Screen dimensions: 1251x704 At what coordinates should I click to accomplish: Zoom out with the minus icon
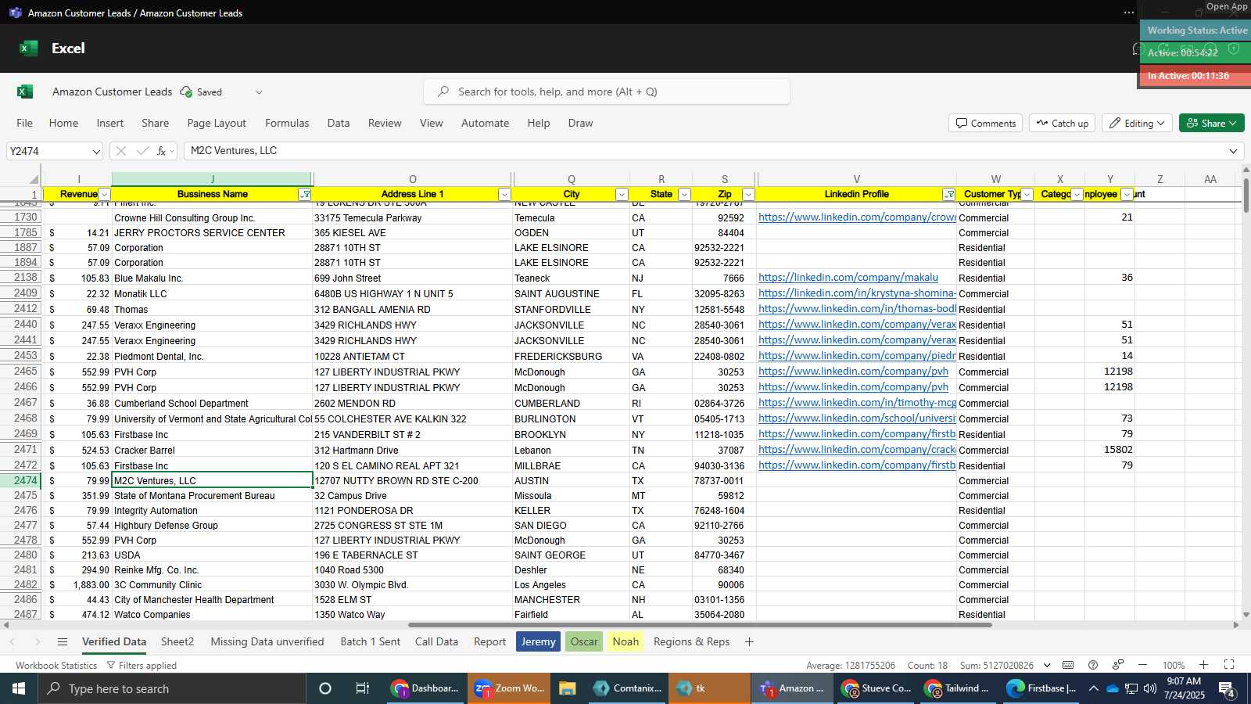(1142, 665)
